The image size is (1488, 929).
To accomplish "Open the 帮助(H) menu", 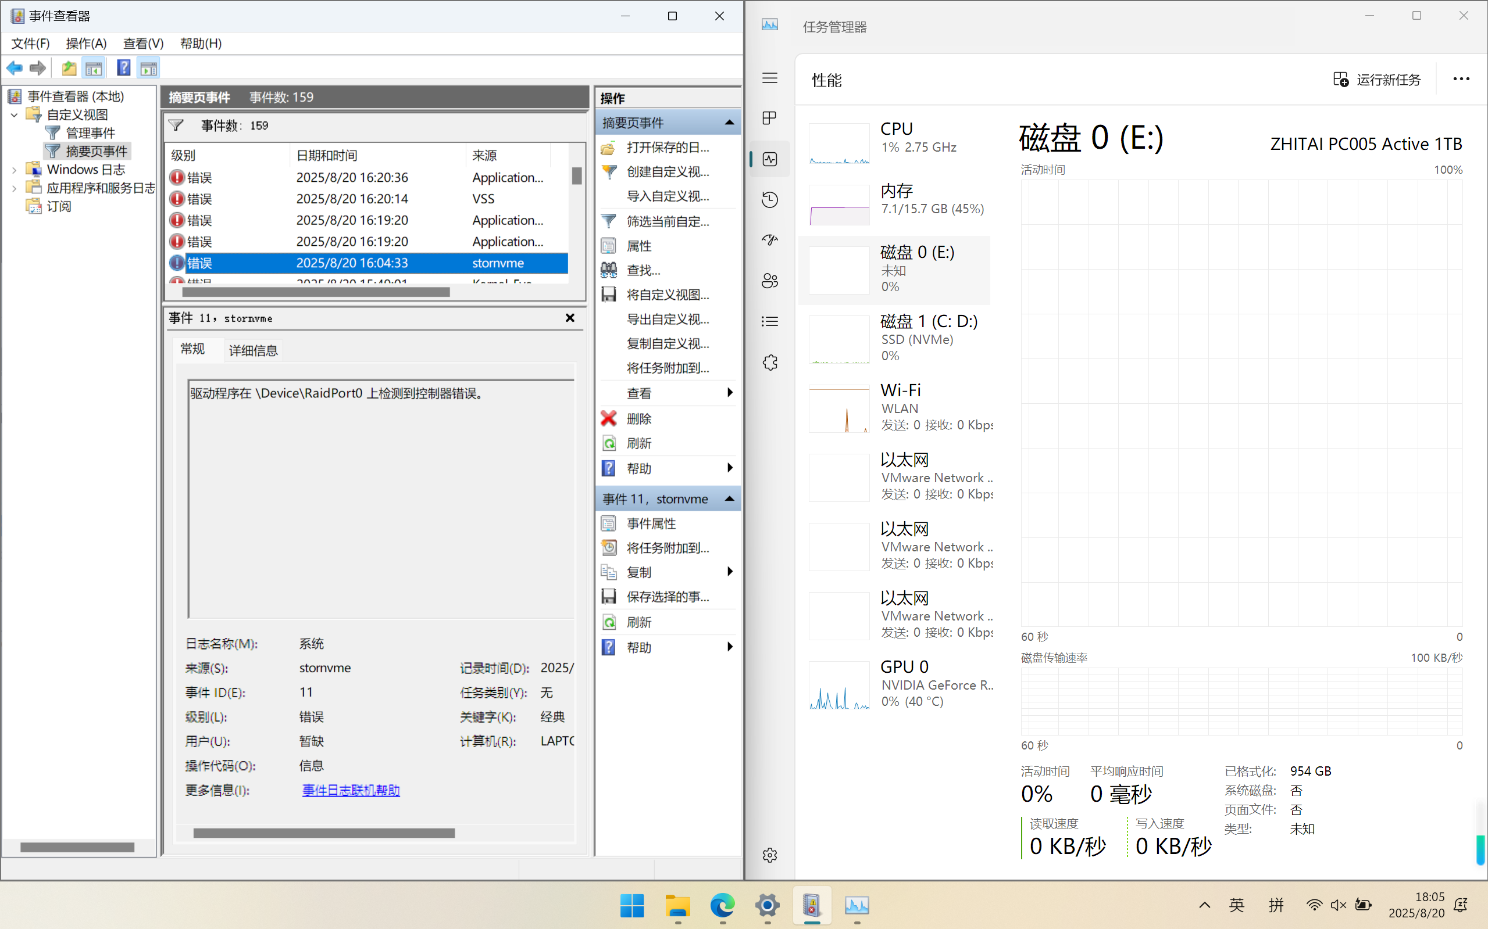I will point(201,44).
